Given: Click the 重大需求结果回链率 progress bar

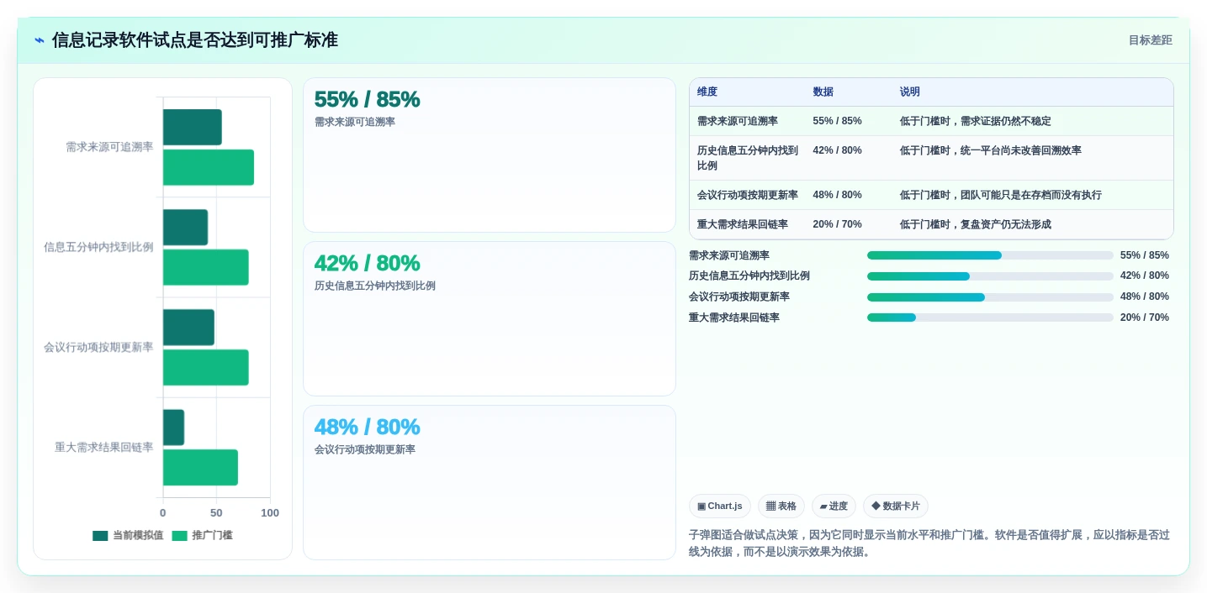Looking at the screenshot, I should (x=990, y=317).
